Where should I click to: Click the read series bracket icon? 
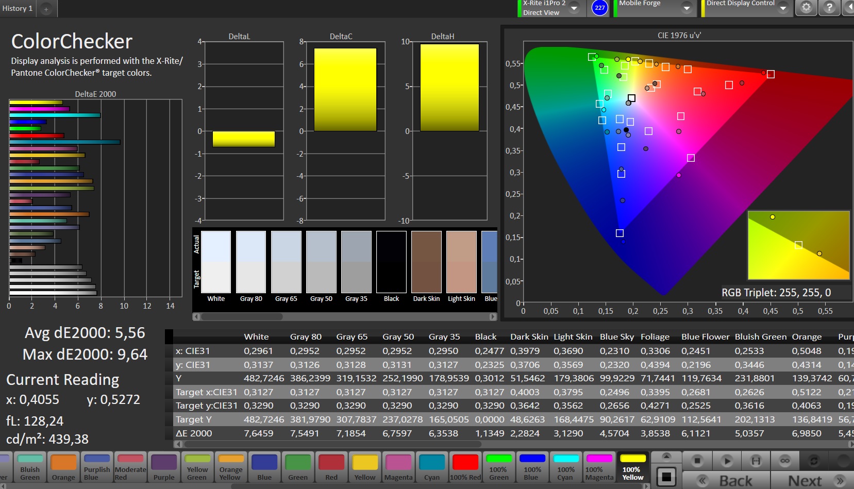756,460
